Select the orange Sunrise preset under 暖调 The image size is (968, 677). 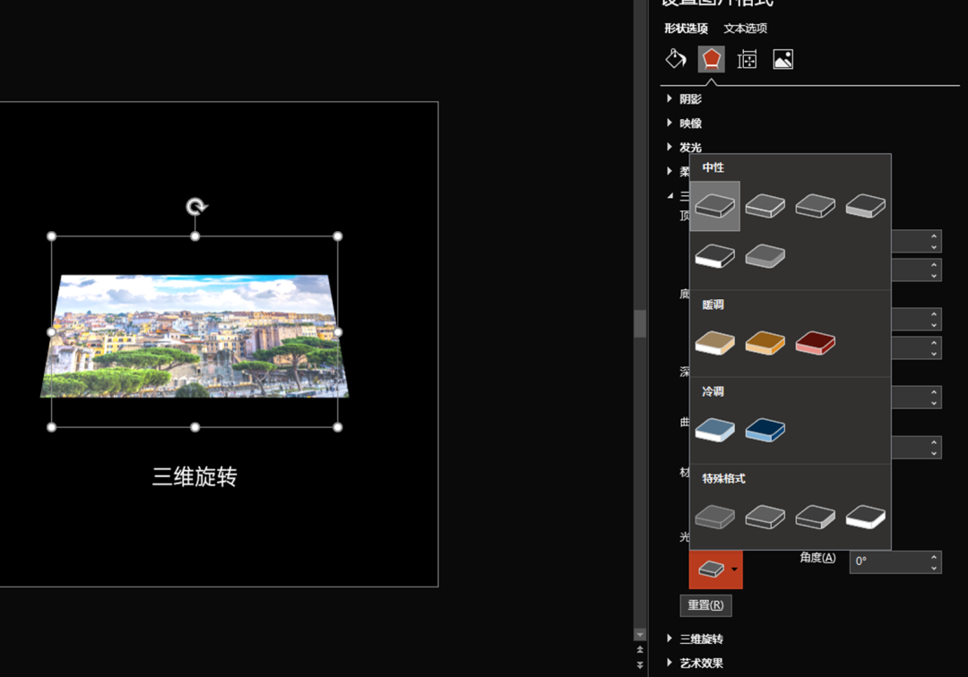click(x=765, y=343)
